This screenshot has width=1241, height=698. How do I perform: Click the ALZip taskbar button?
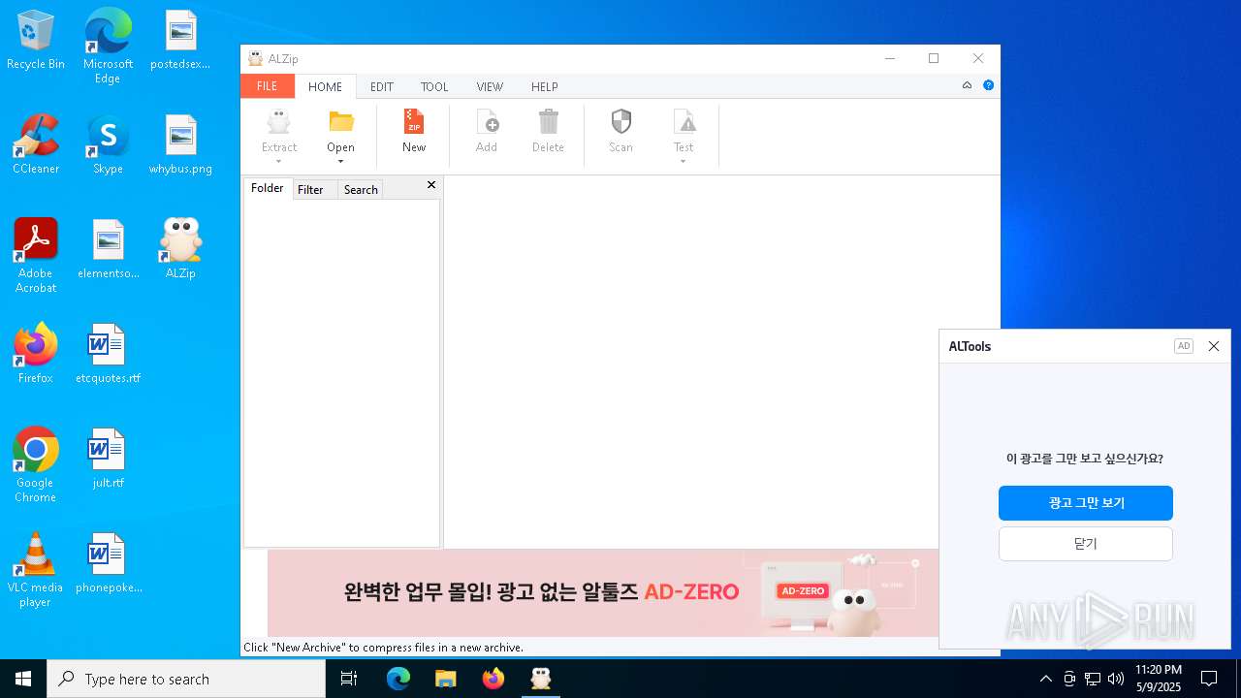[x=541, y=679]
